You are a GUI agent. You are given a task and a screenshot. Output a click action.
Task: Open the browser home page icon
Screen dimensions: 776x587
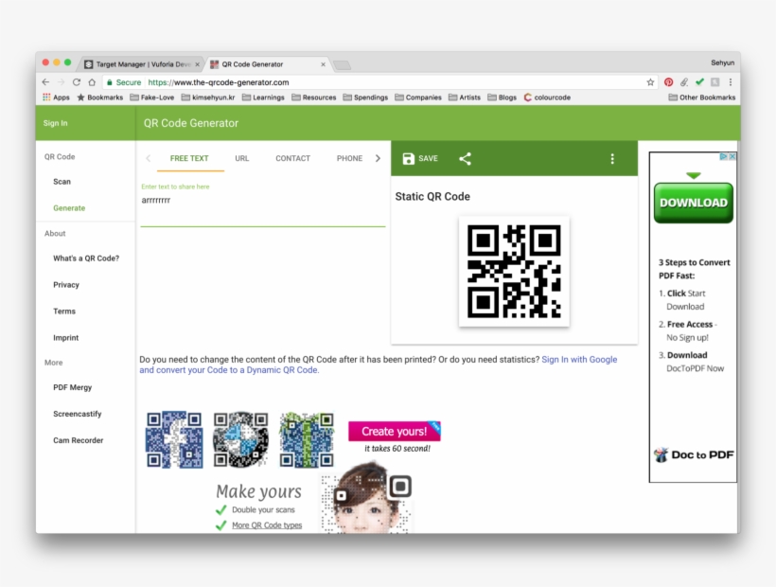[x=92, y=82]
